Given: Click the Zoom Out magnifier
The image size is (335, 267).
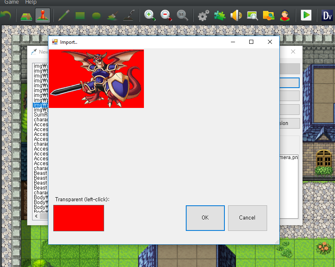Looking at the screenshot, I should [x=166, y=15].
